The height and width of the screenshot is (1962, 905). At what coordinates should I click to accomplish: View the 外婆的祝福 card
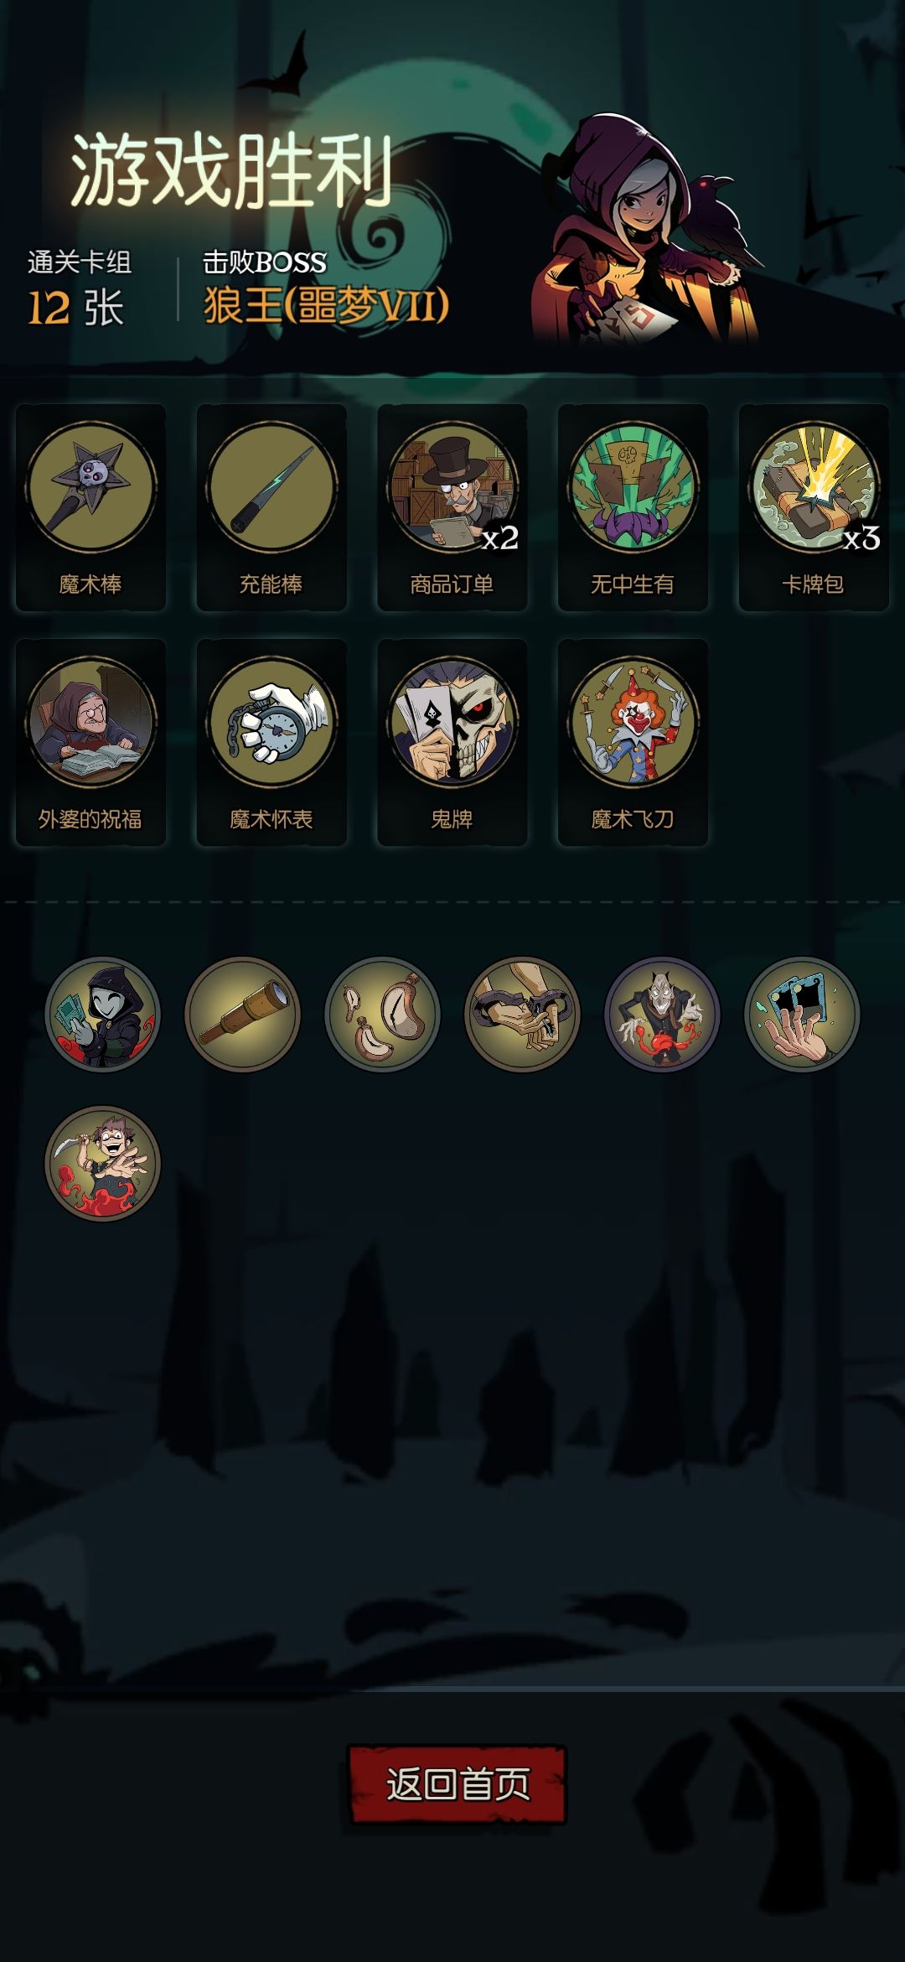pos(90,742)
